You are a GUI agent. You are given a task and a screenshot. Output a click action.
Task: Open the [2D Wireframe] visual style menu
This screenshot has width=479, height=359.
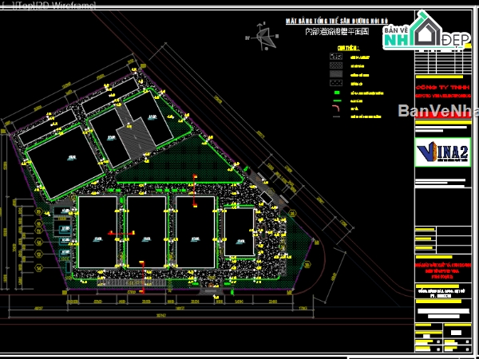[64, 6]
